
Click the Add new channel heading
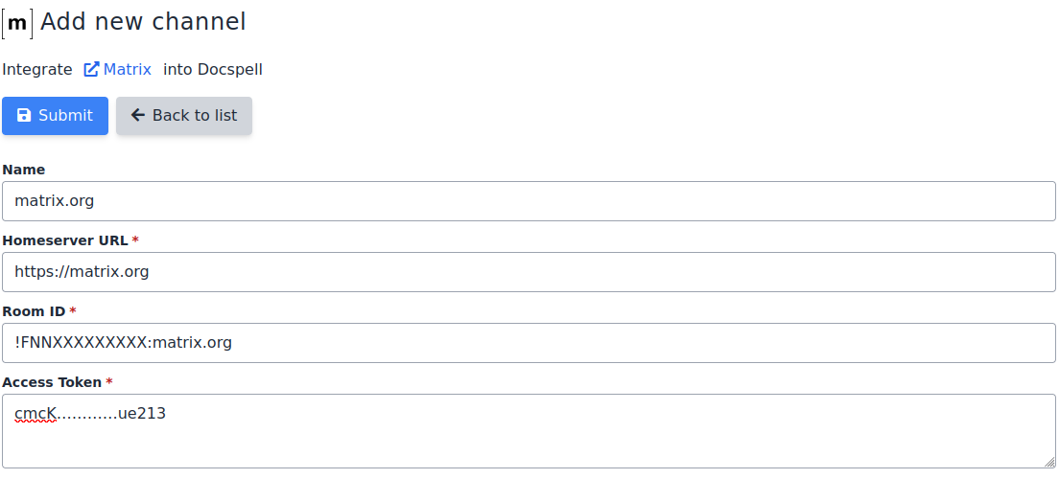click(x=143, y=22)
